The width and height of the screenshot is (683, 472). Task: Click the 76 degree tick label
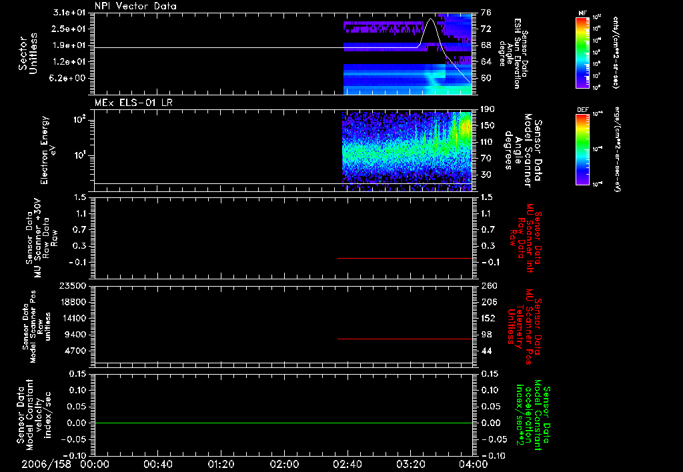(486, 13)
